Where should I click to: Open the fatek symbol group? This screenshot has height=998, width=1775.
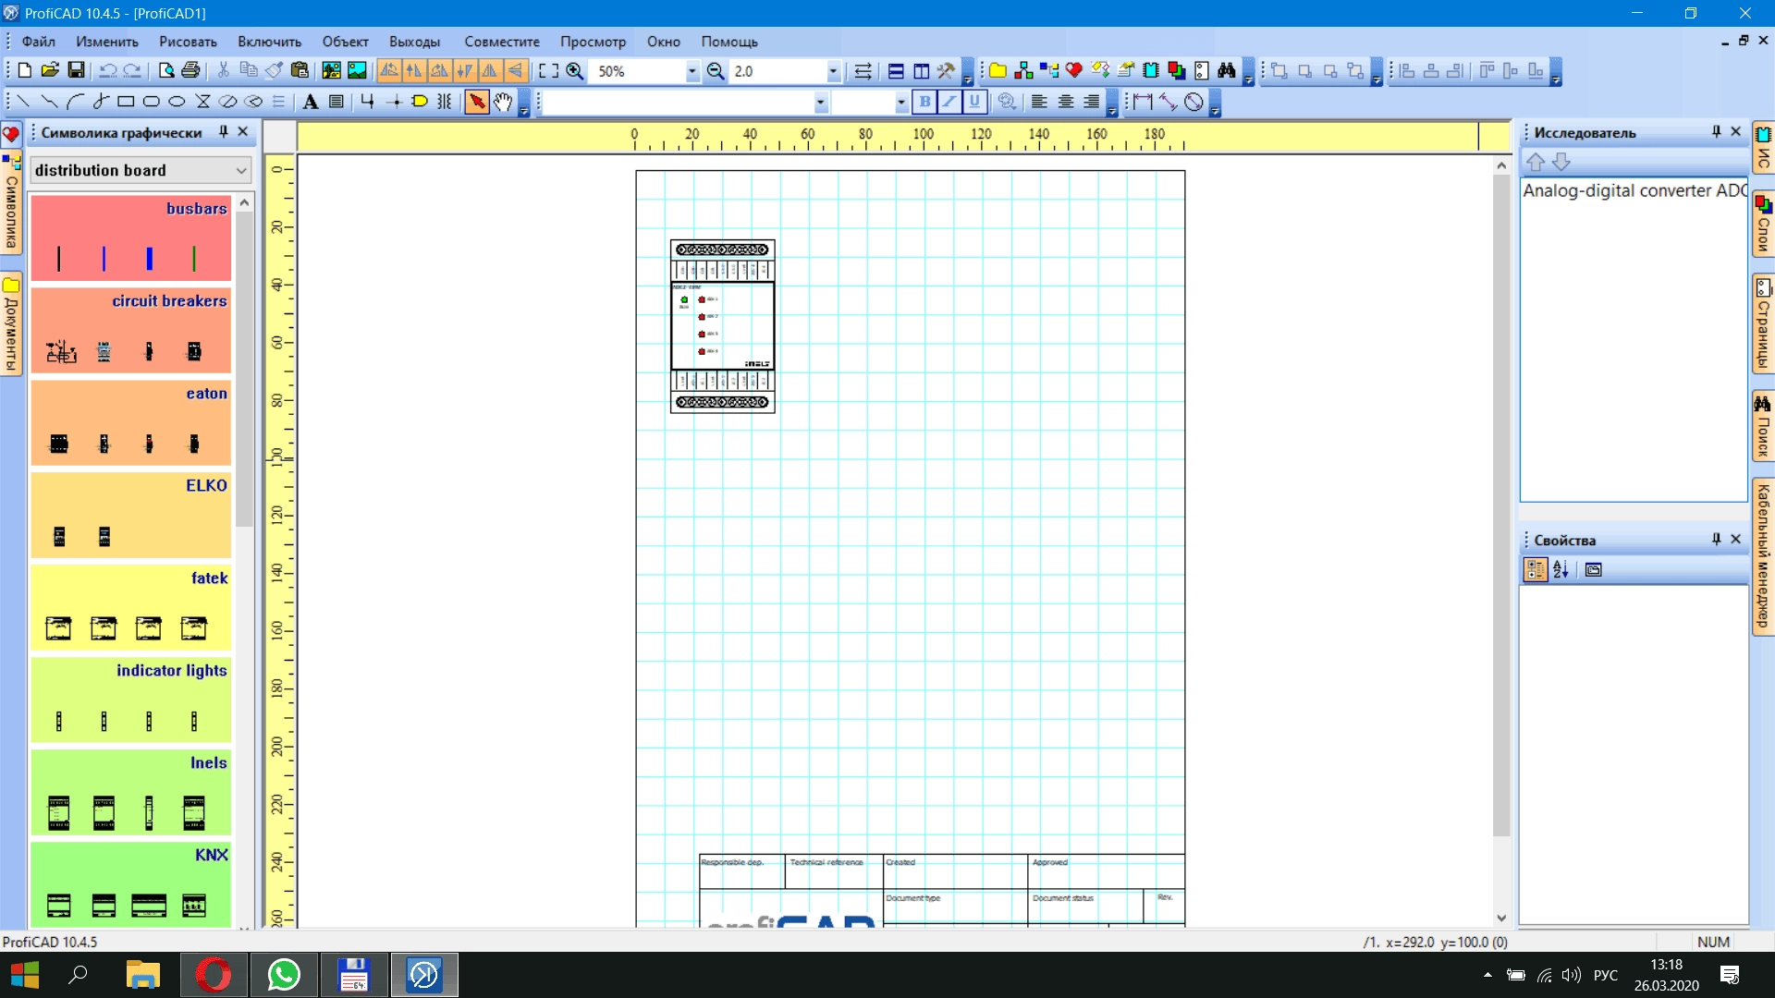[130, 607]
